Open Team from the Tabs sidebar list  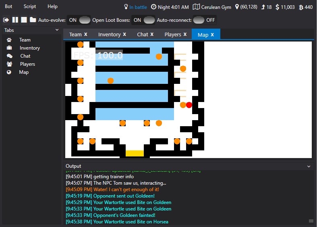click(x=25, y=40)
